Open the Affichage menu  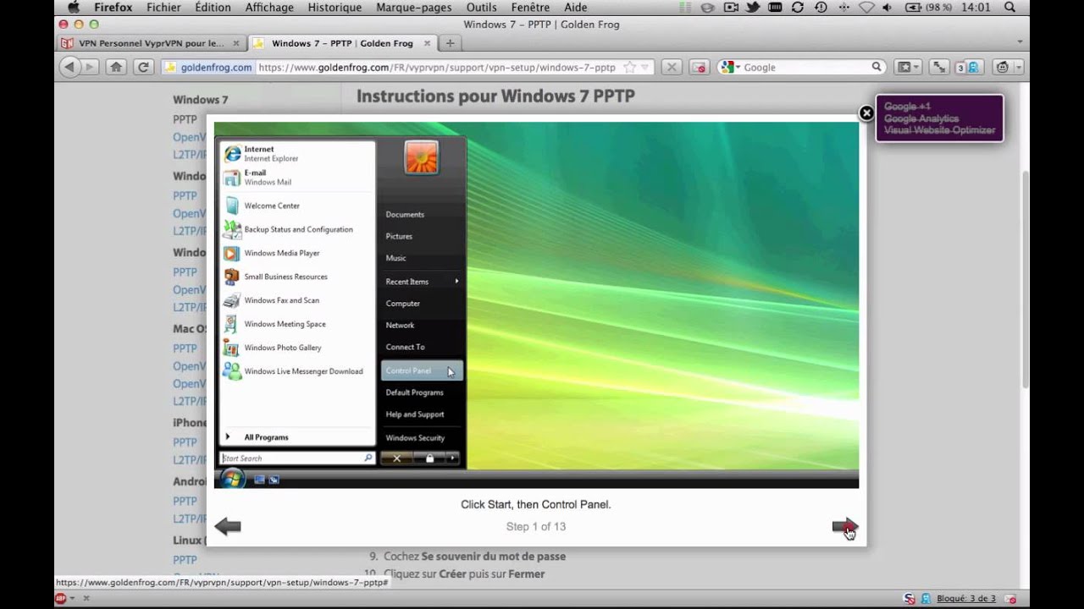(269, 8)
